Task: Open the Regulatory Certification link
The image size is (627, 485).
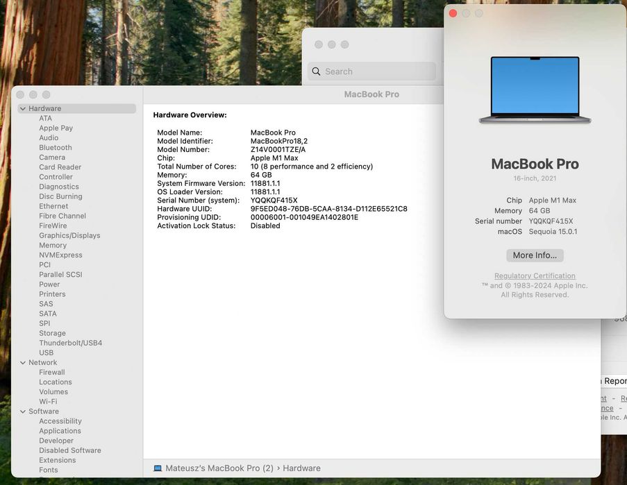Action: [x=535, y=276]
